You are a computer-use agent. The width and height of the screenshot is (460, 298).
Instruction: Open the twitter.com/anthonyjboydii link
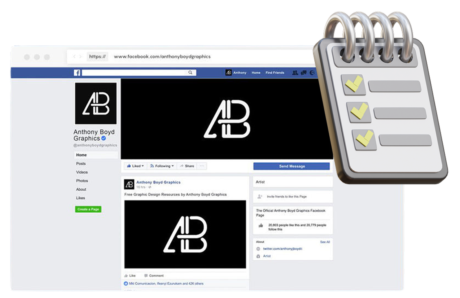tap(282, 249)
